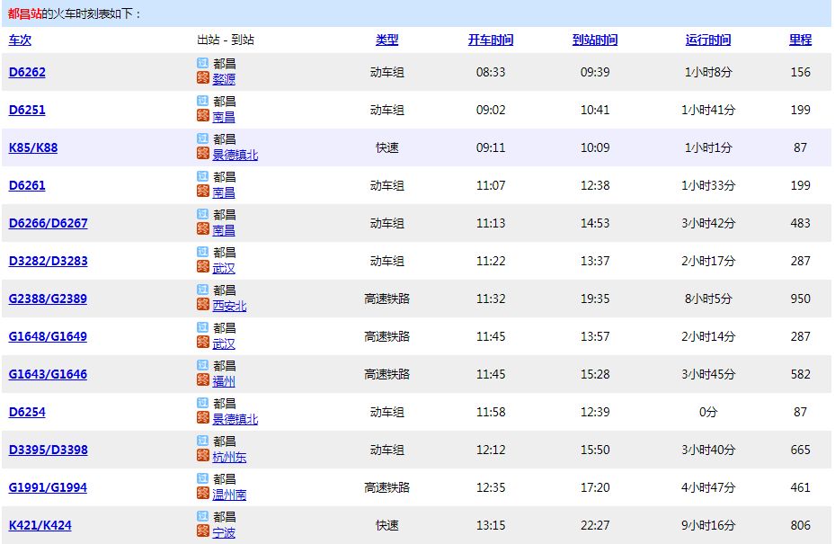The image size is (835, 544).
Task: Click the 里程 column header
Action: click(x=800, y=40)
